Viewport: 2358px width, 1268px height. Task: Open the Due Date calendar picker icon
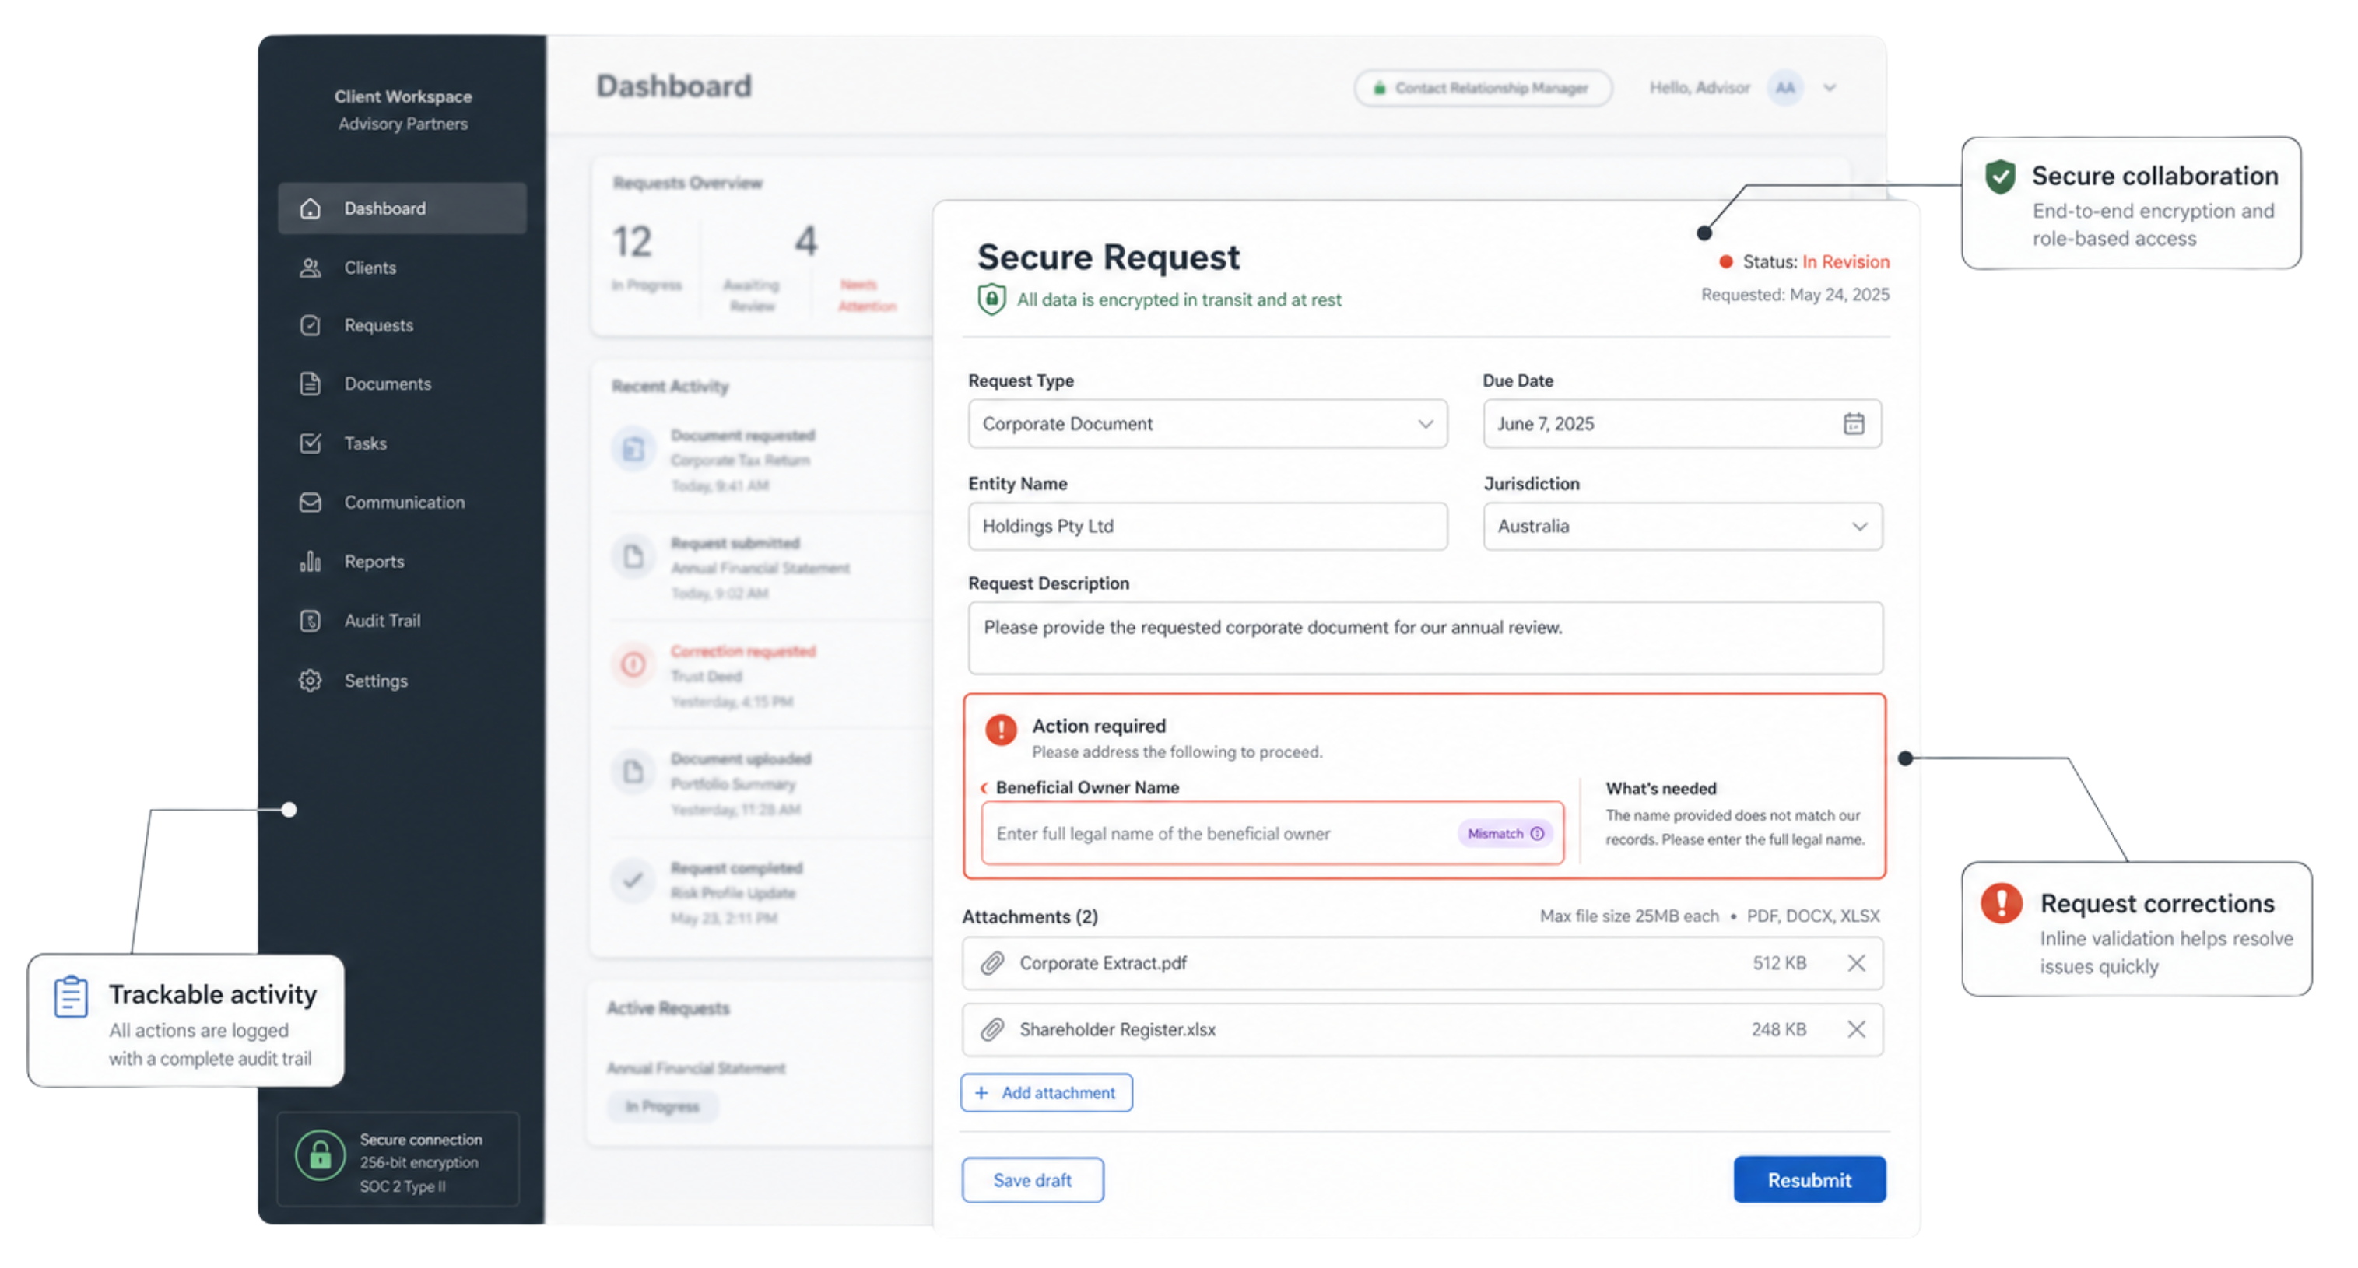point(1854,424)
